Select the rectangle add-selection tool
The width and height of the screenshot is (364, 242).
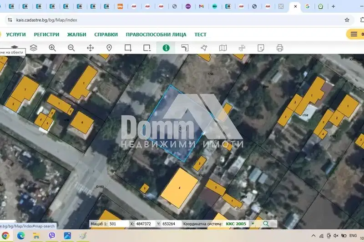(x=128, y=48)
